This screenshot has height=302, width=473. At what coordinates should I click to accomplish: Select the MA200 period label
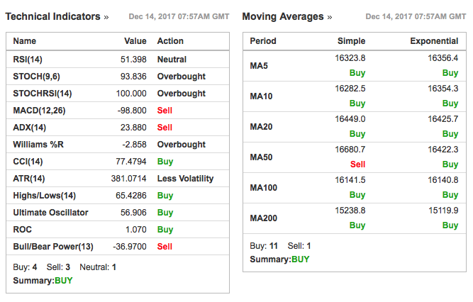pyautogui.click(x=264, y=218)
